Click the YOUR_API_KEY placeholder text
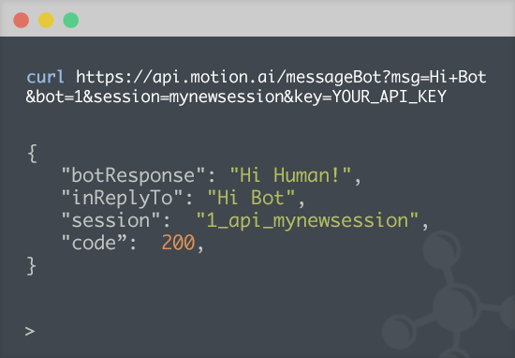This screenshot has width=515, height=358. [390, 97]
